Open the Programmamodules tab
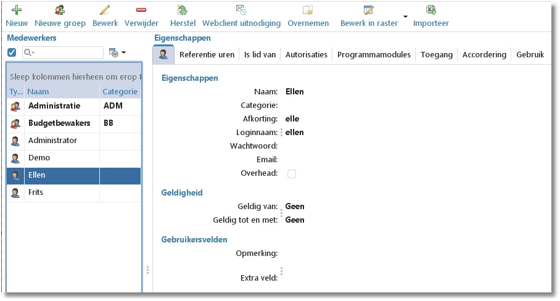560x301 pixels. 374,55
